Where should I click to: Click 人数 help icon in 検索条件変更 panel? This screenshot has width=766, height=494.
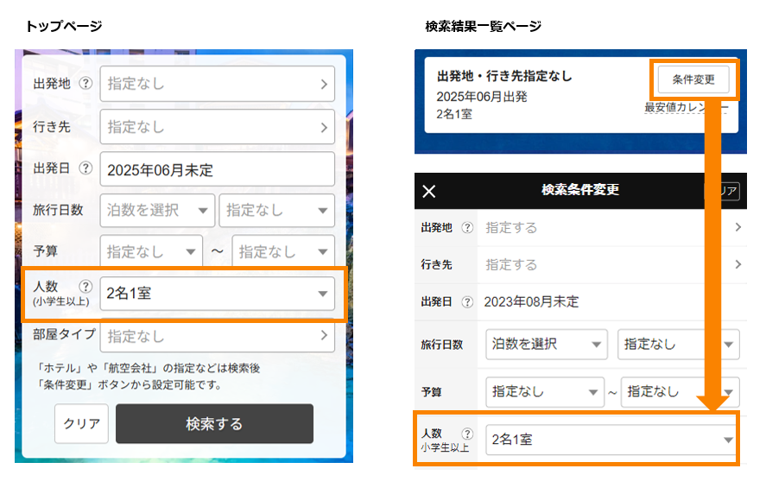click(x=468, y=434)
